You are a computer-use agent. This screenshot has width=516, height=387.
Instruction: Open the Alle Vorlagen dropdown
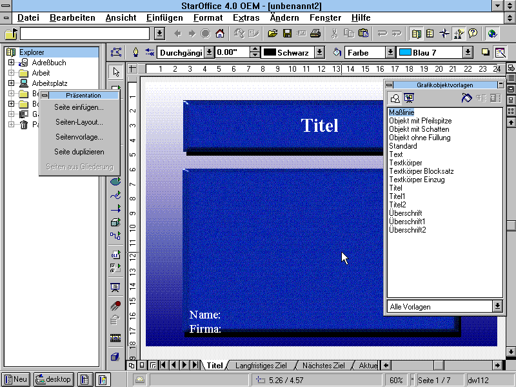tap(497, 306)
